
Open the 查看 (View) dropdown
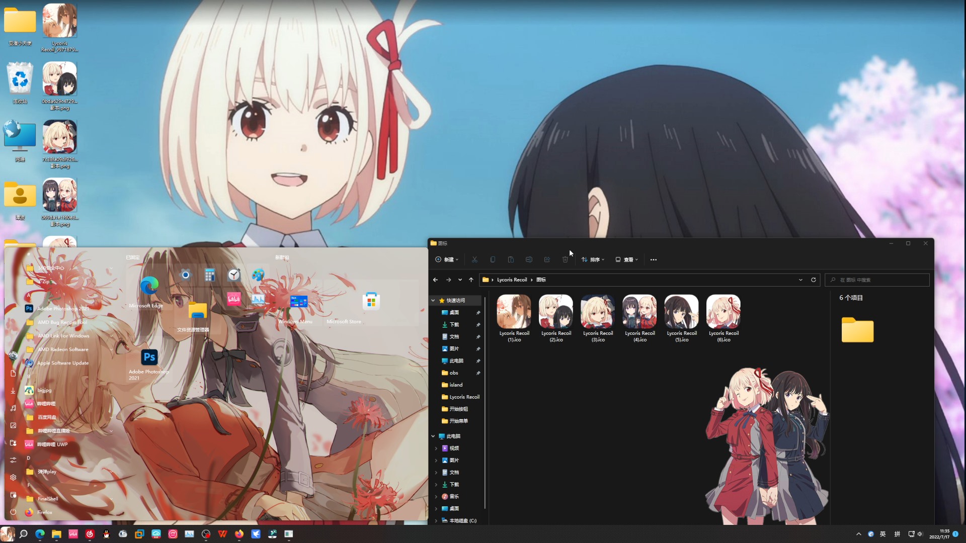[626, 260]
